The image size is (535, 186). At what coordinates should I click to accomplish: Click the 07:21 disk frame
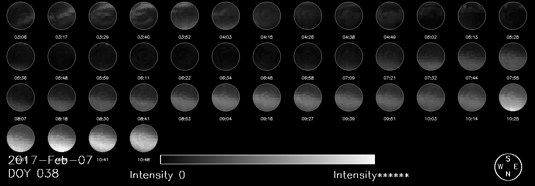pyautogui.click(x=390, y=56)
